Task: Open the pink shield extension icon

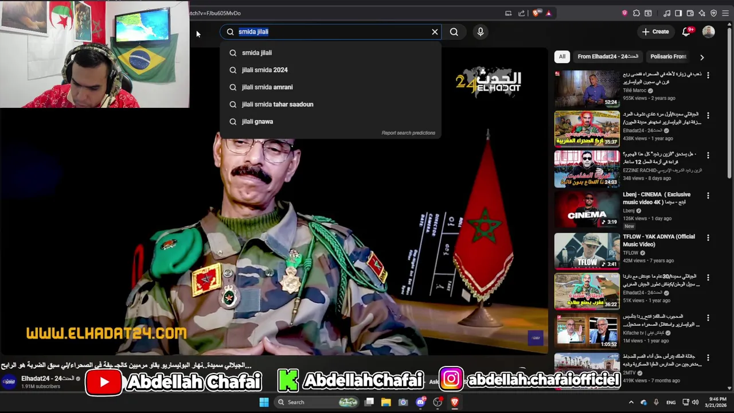Action: click(624, 13)
